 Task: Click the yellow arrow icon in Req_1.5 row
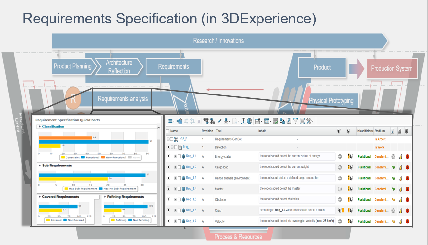click(393, 200)
